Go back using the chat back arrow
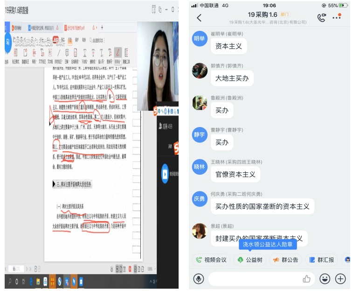This screenshot has height=291, width=353. 199,18
